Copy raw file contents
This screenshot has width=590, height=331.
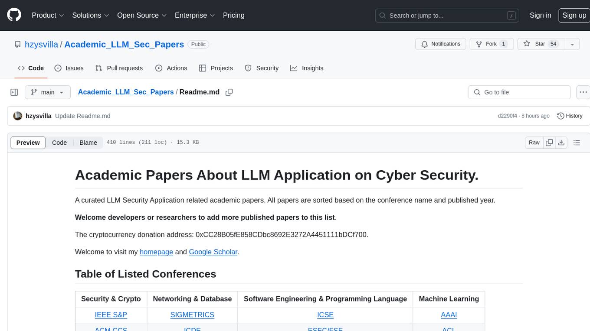click(x=550, y=143)
